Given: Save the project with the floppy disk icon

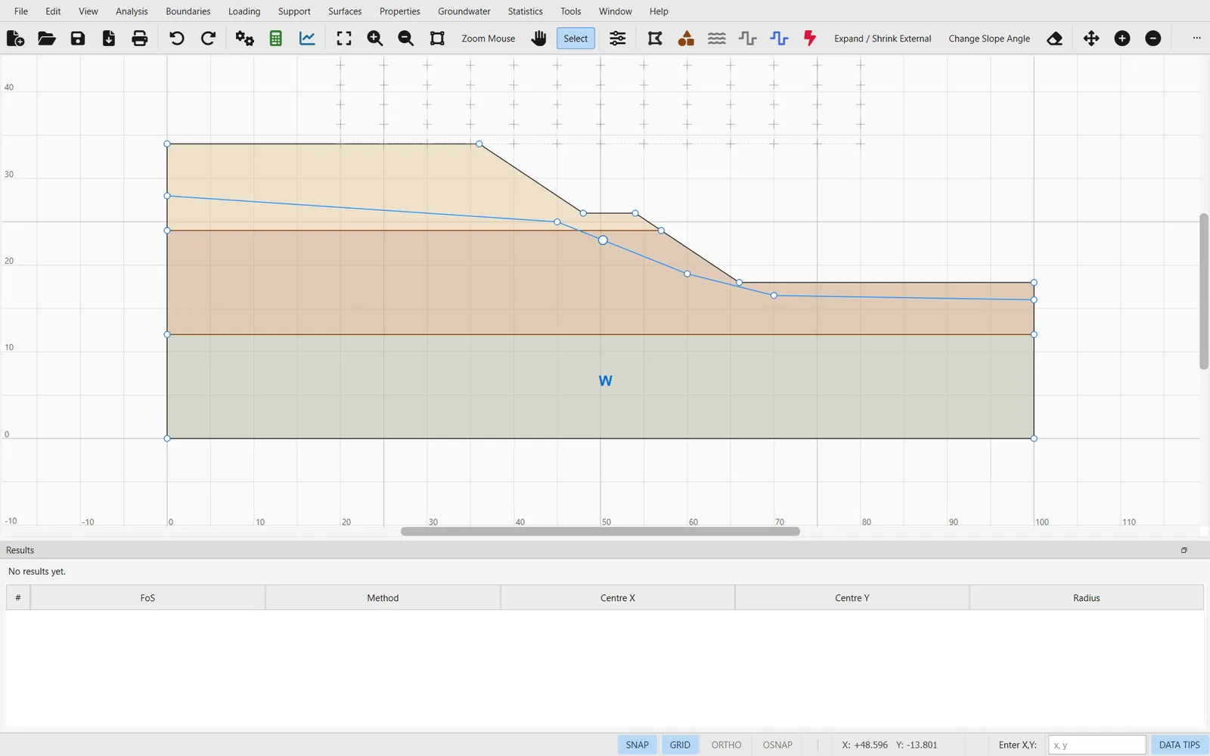Looking at the screenshot, I should tap(78, 39).
